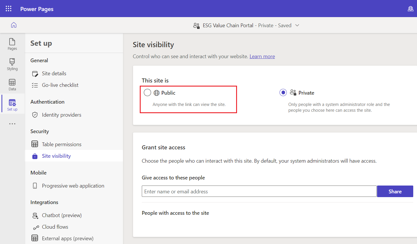Viewport: 417px width, 244px height.
Task: Click the Go-live checklist icon
Action: 35,85
